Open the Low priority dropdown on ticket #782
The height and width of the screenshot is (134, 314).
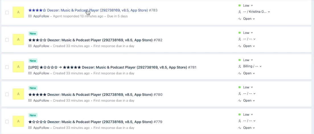(248, 33)
